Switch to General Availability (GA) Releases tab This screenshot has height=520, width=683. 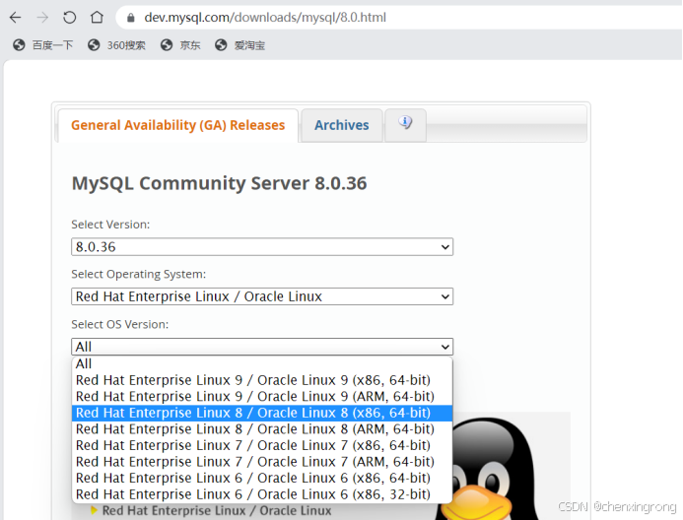(178, 125)
